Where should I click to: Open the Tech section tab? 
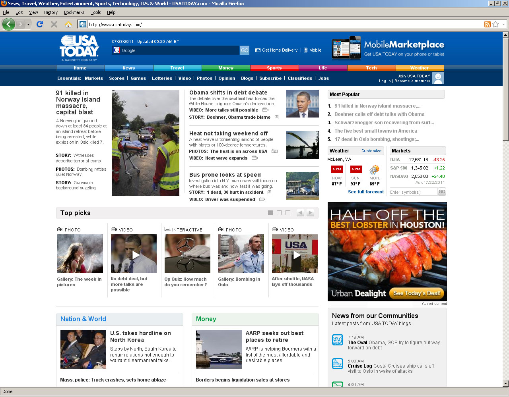[x=371, y=68]
